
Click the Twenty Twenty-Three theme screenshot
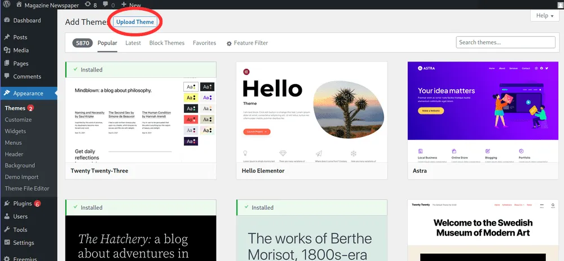(140, 120)
